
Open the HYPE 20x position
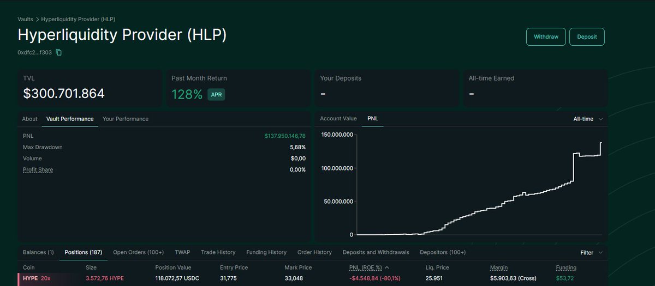point(37,278)
